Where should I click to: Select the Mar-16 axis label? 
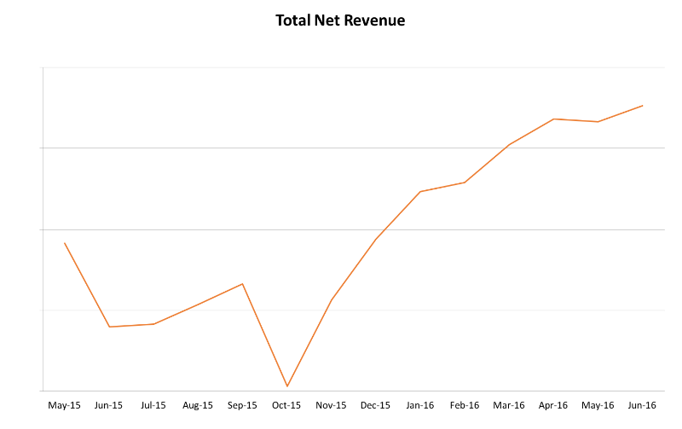[x=509, y=405]
